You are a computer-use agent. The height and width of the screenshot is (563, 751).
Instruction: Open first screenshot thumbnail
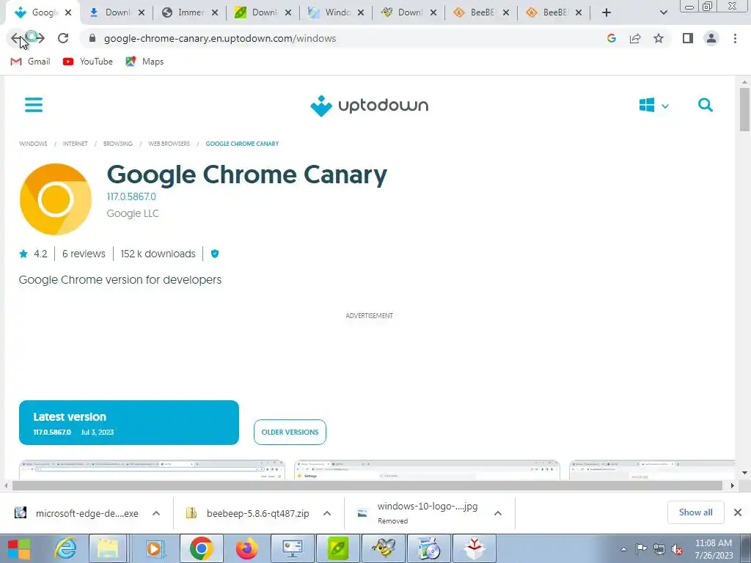coord(152,470)
